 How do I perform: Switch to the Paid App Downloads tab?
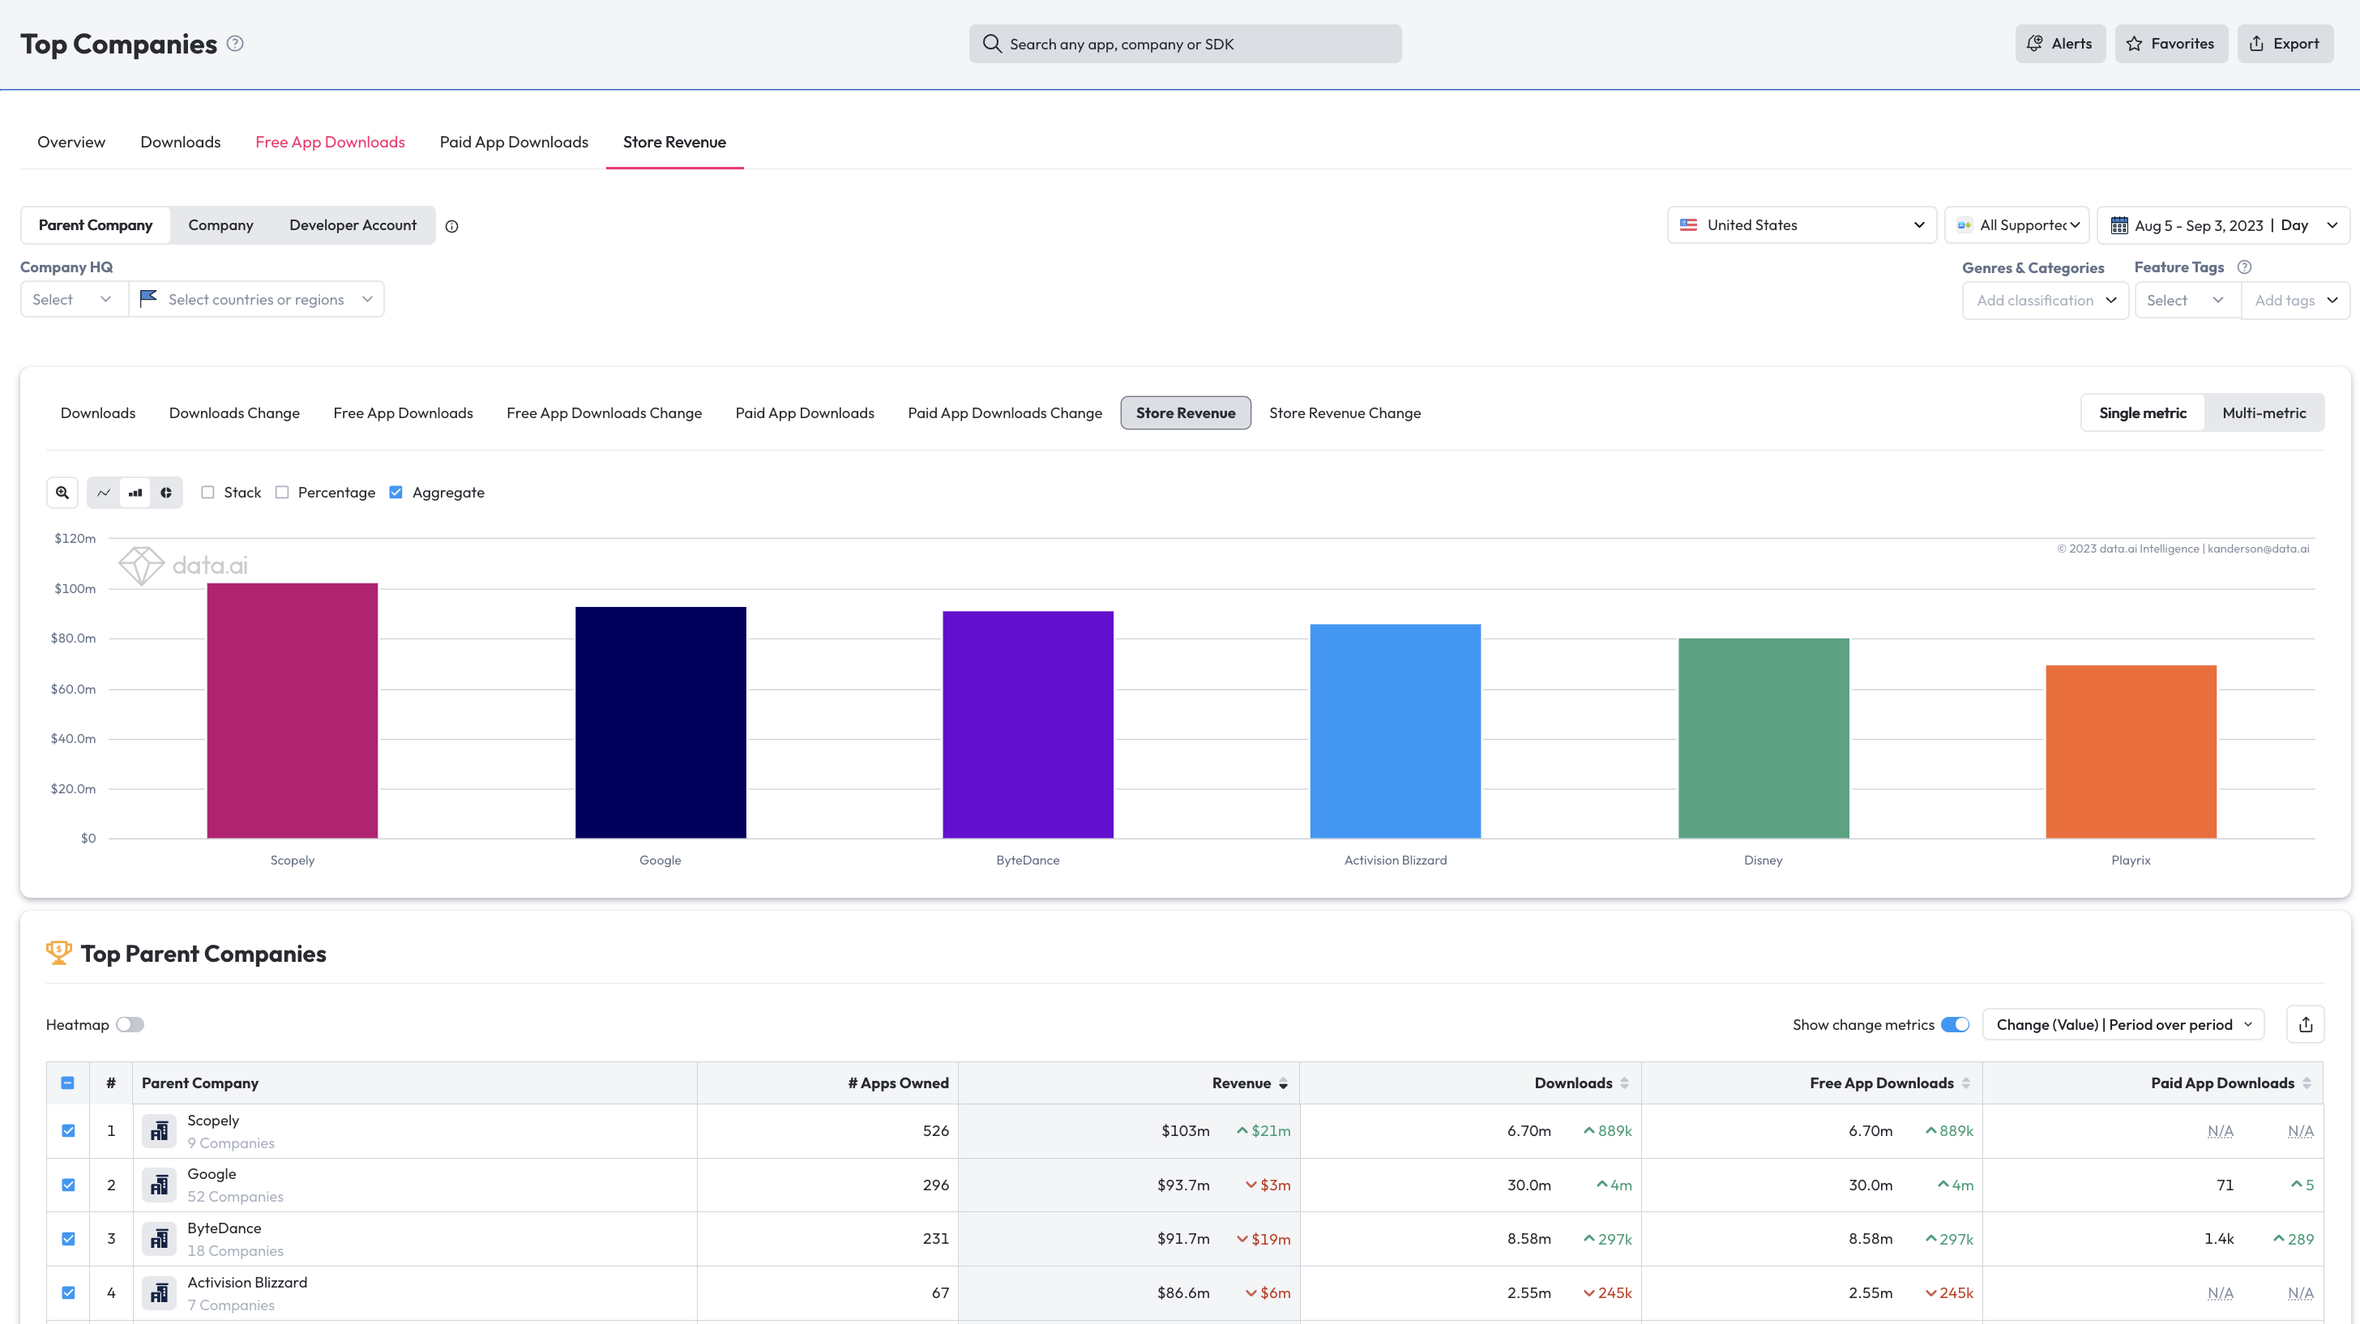point(513,142)
